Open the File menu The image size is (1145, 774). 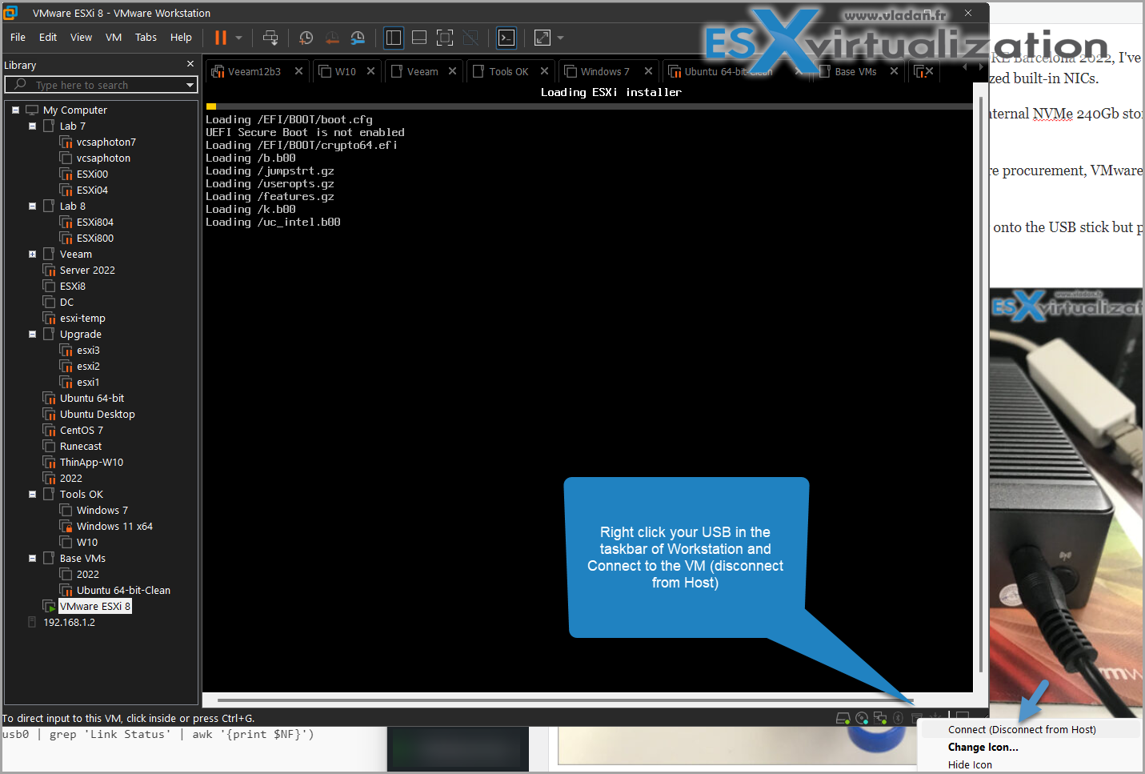[x=18, y=38]
